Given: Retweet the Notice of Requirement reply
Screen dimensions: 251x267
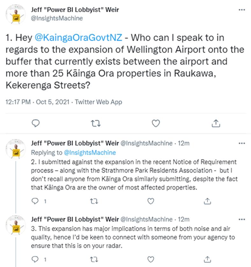Looking at the screenshot, I should tap(95, 201).
